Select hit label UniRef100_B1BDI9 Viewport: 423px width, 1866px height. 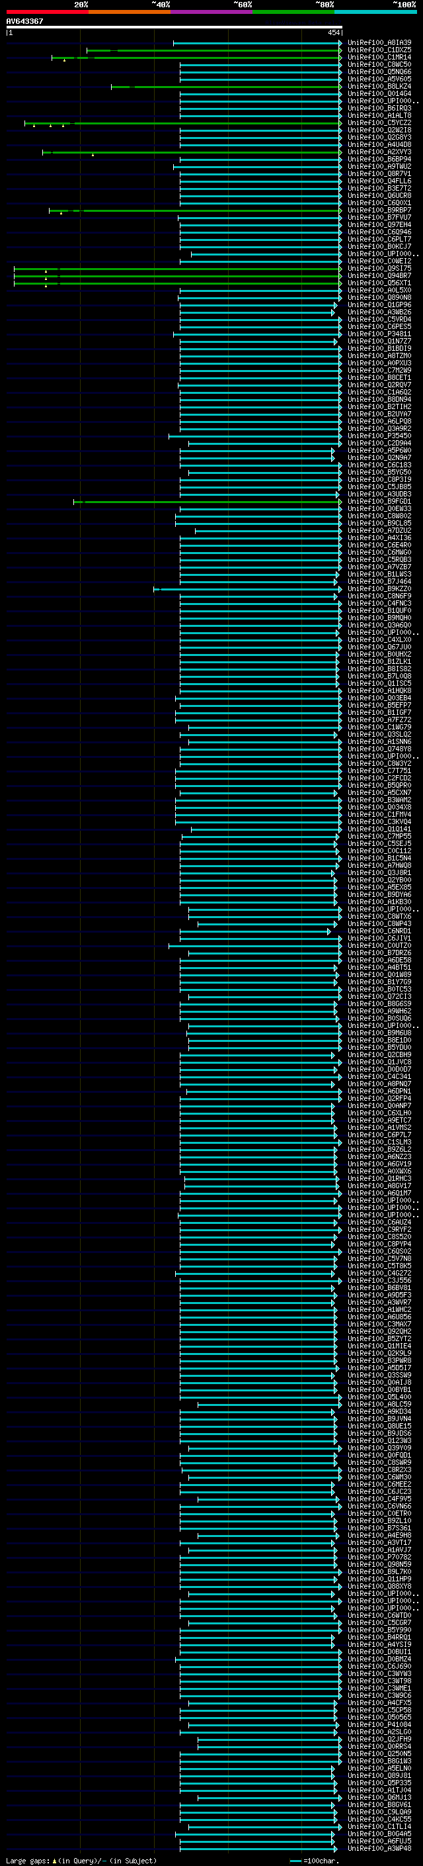[x=379, y=348]
